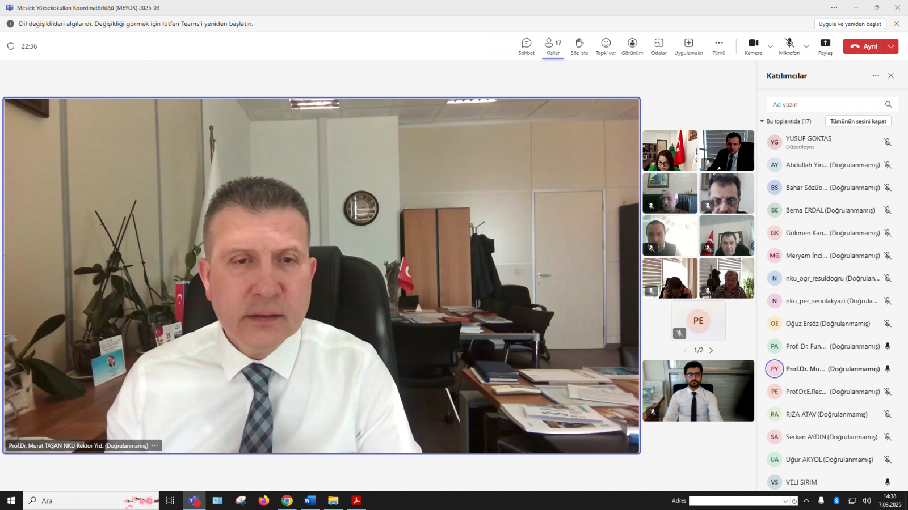This screenshot has height=510, width=908.
Task: Toggle Bahar Sözüb... microphone icon
Action: click(x=888, y=188)
